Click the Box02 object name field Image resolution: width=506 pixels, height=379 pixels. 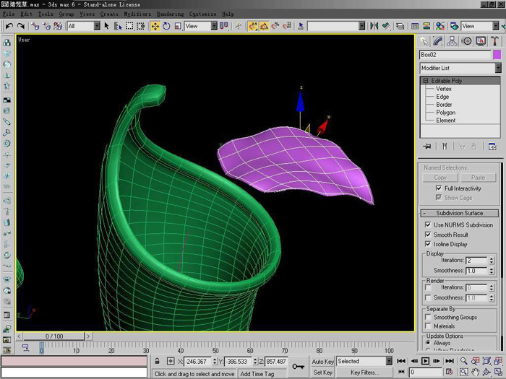coord(455,54)
